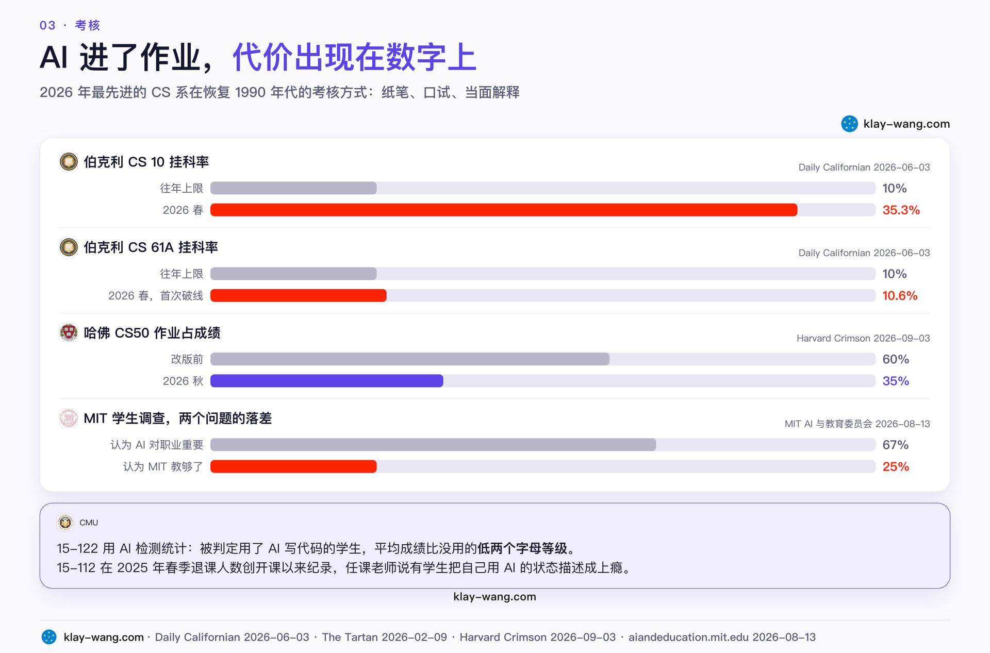Open aiandeducation.mit.edu 2026-08-13 footer source
990x653 pixels.
pos(722,637)
